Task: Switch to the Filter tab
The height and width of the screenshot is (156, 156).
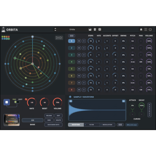Action: 91,125
